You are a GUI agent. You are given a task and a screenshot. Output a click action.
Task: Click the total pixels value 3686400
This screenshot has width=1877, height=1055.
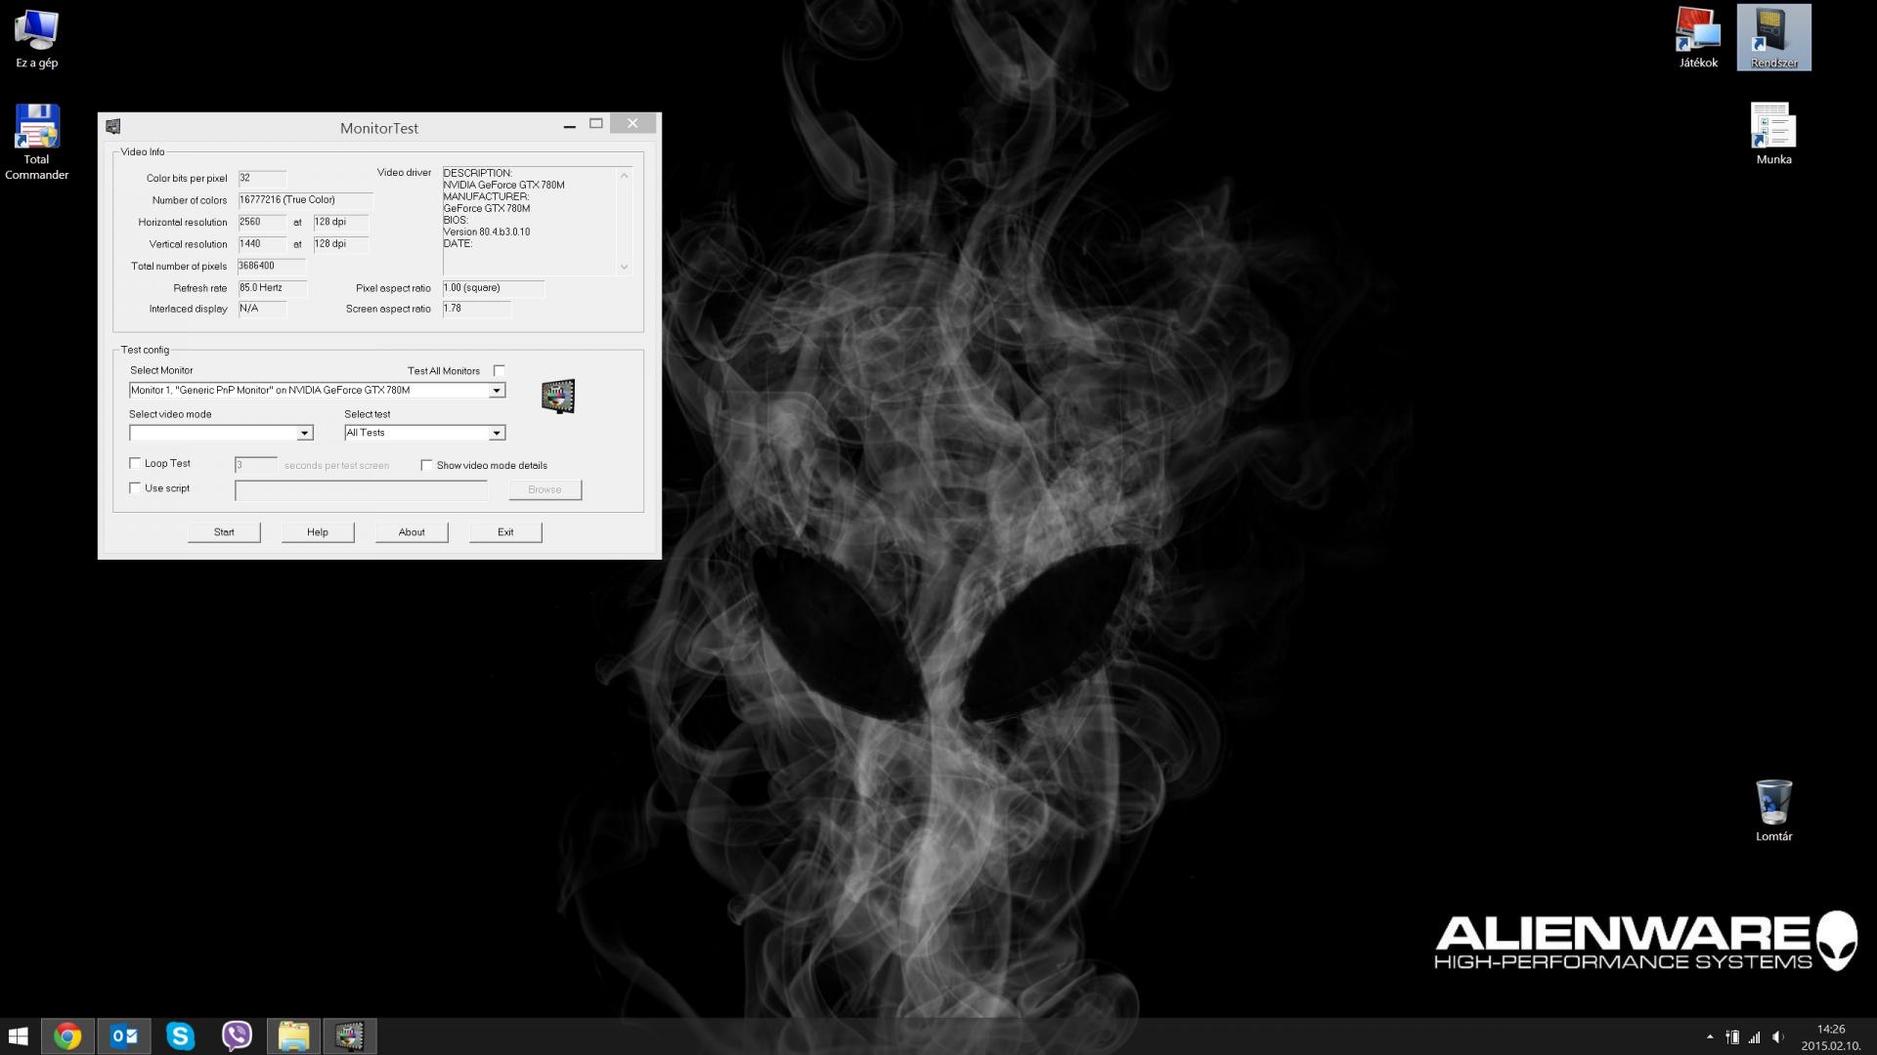point(272,266)
